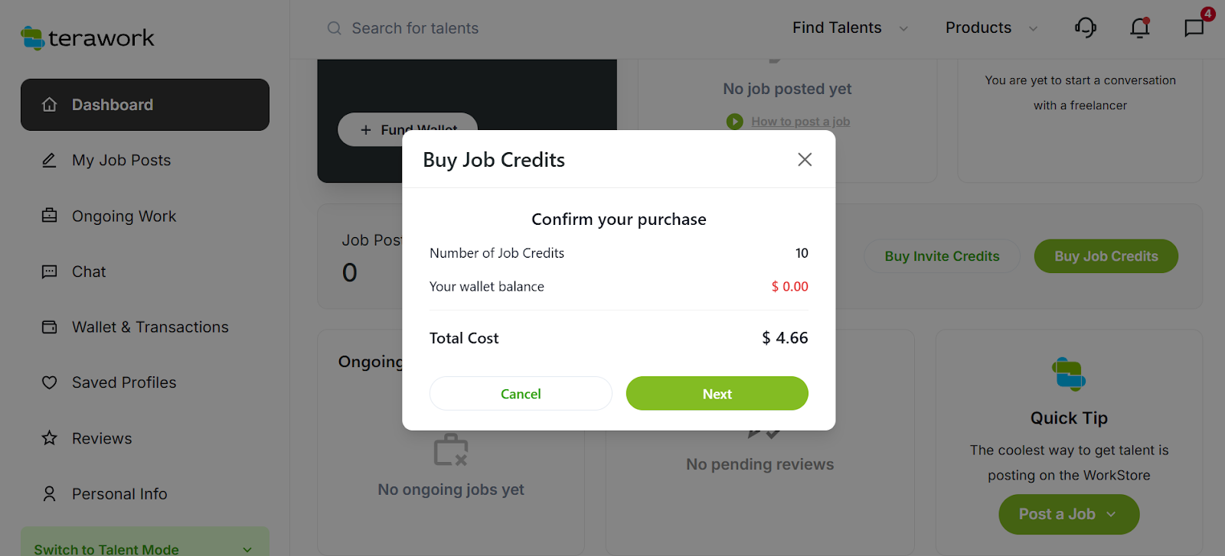Go to Reviews in the sidebar
Viewport: 1225px width, 556px height.
102,438
